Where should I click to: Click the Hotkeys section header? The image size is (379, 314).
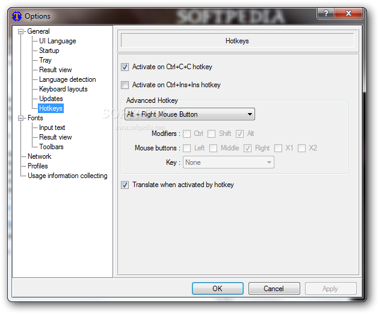pos(237,41)
